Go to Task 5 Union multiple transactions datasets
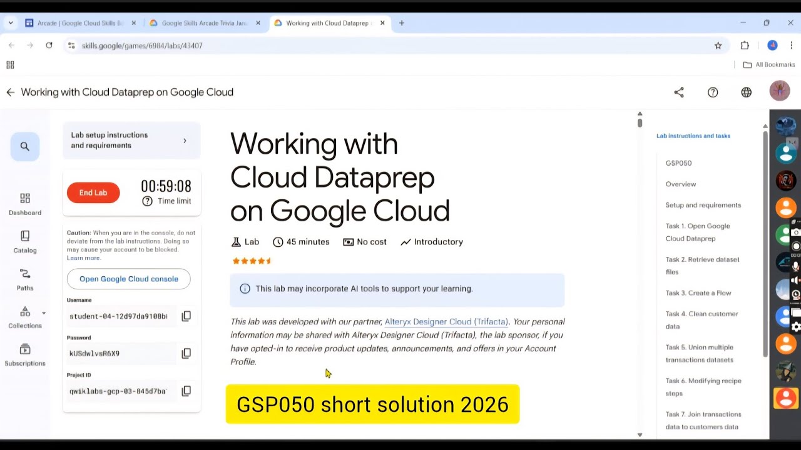Image resolution: width=801 pixels, height=450 pixels. click(700, 354)
